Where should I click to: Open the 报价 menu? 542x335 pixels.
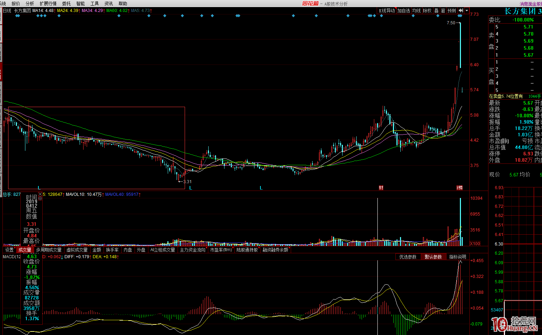tap(16, 4)
